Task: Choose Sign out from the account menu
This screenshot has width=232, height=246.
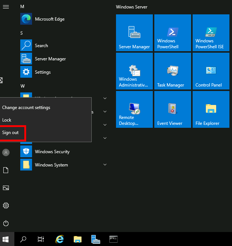Action: [x=46, y=133]
